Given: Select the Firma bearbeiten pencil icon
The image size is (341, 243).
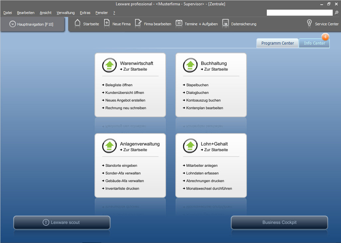Looking at the screenshot, I should click(137, 23).
